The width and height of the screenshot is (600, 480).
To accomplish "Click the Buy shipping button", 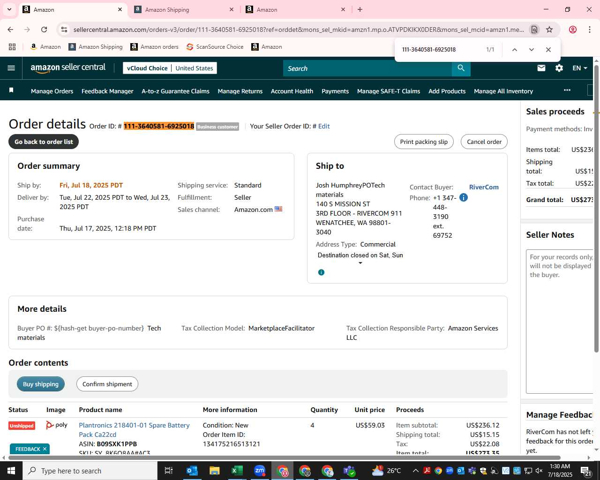I will (x=41, y=384).
